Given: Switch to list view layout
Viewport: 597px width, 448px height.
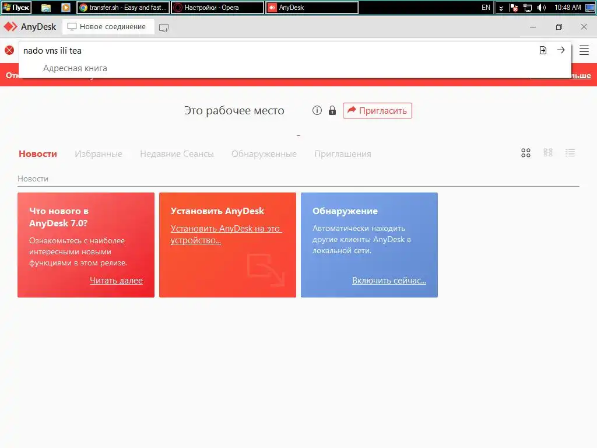Looking at the screenshot, I should [x=570, y=153].
